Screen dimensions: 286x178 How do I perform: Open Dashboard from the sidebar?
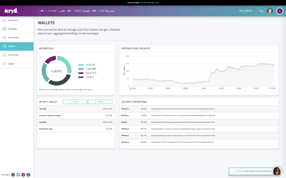(x=16, y=20)
